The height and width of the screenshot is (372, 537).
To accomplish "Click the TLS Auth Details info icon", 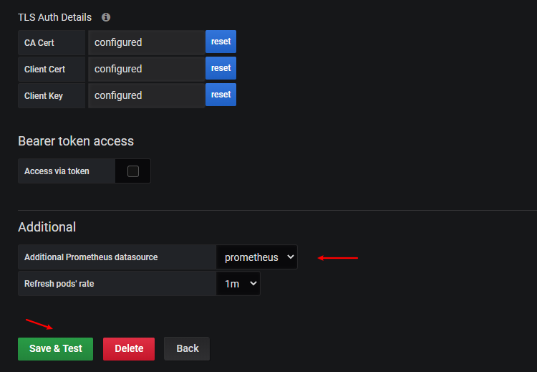I will tap(106, 17).
